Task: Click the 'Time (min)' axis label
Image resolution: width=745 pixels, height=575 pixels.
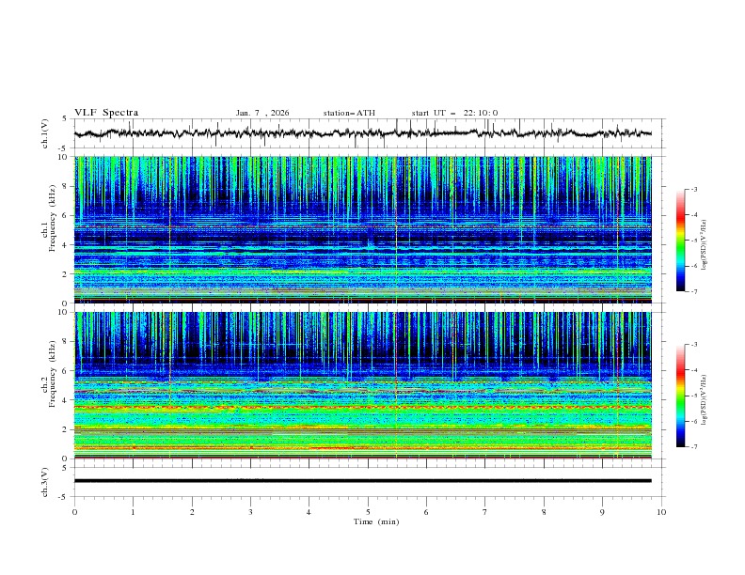Action: click(x=376, y=521)
